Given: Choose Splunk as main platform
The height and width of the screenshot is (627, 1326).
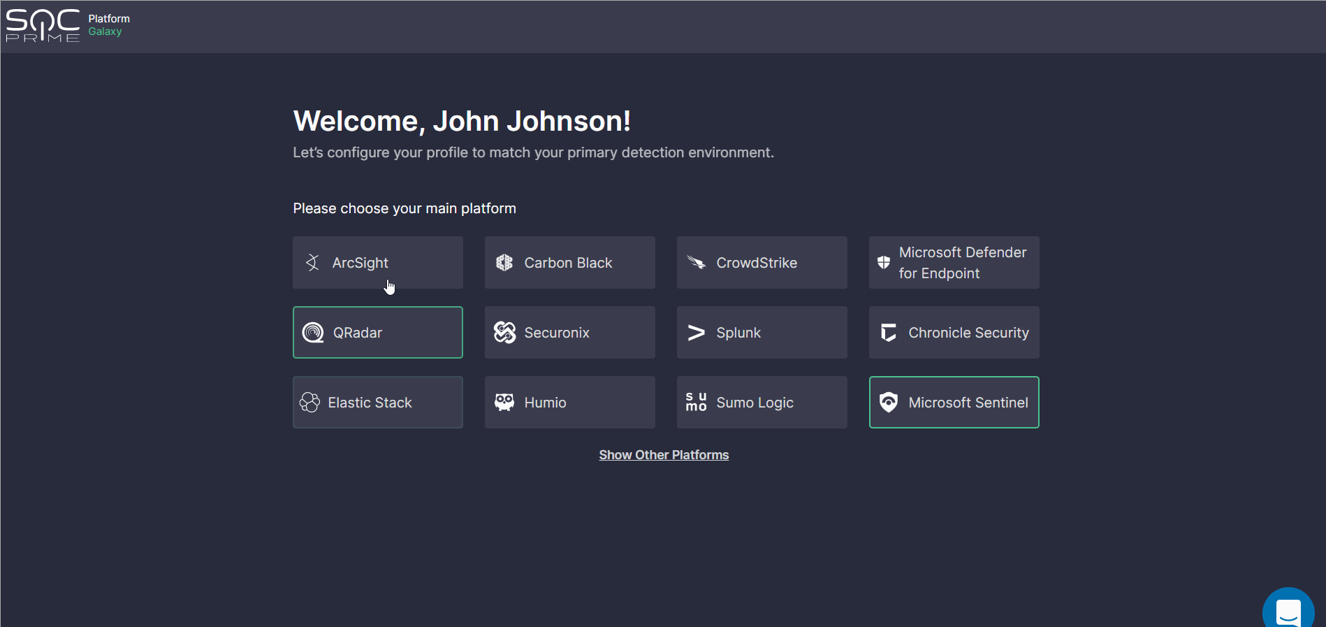Looking at the screenshot, I should point(762,333).
